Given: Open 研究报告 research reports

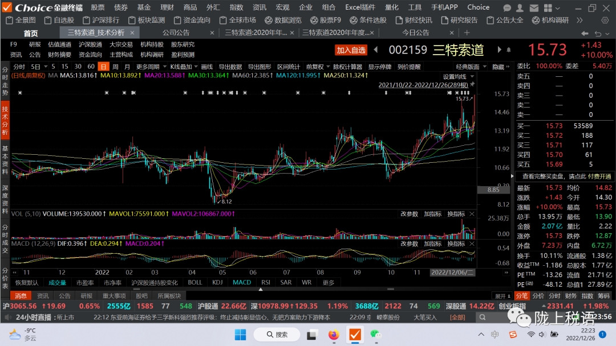Looking at the screenshot, I should click(x=459, y=20).
